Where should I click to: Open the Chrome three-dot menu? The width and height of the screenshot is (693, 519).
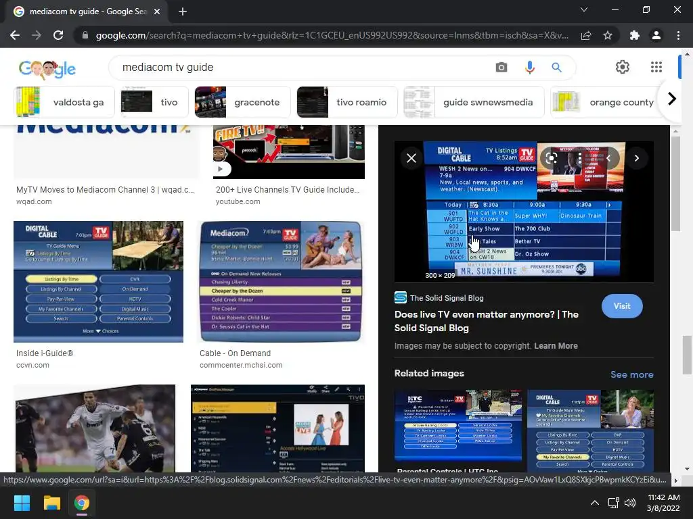[x=678, y=35]
